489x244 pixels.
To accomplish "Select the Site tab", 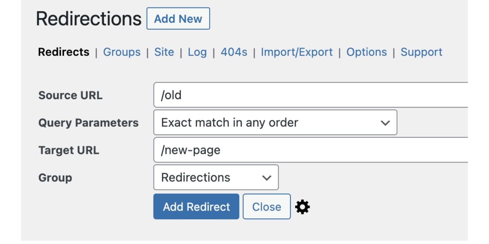I will (164, 52).
